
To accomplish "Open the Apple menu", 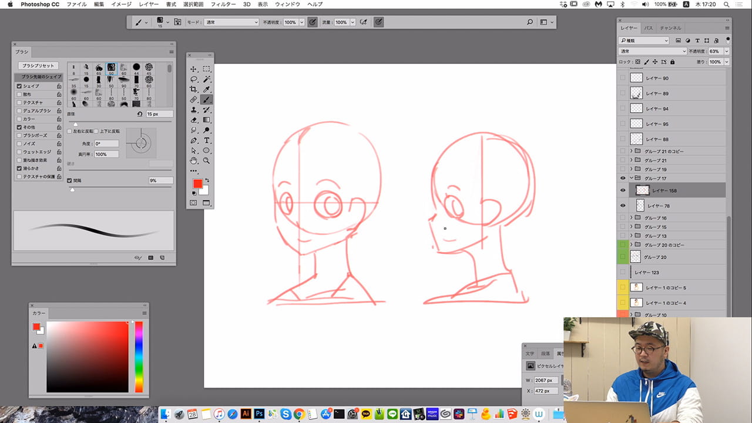I will [10, 4].
